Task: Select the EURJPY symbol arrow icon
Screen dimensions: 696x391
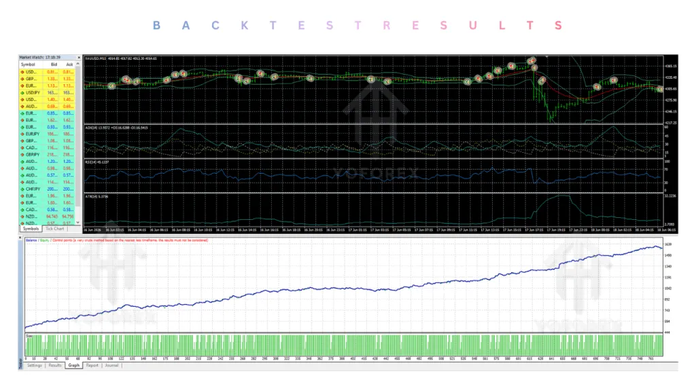Action: coord(22,134)
